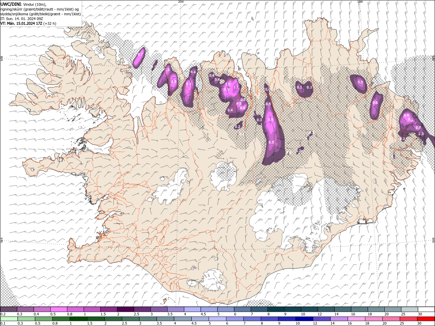Click the '(+32 h)' forecast offset text
The image size is (435, 326).
50,23
